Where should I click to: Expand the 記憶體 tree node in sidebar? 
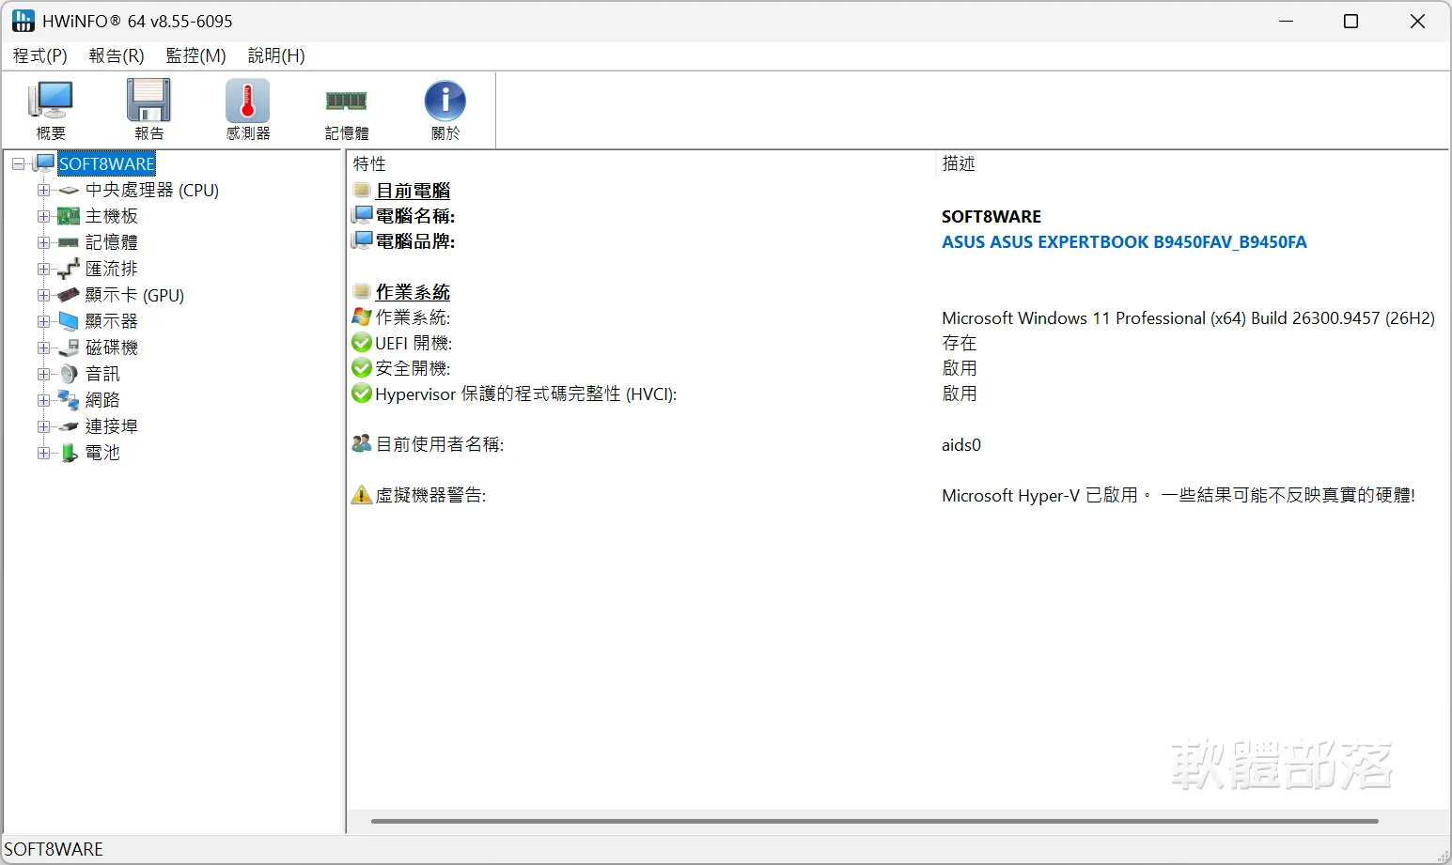(43, 243)
